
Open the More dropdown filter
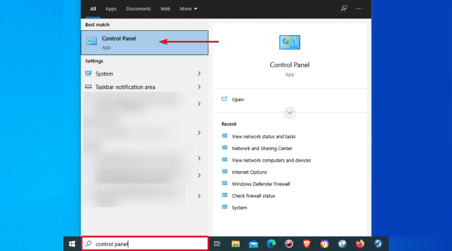point(188,9)
